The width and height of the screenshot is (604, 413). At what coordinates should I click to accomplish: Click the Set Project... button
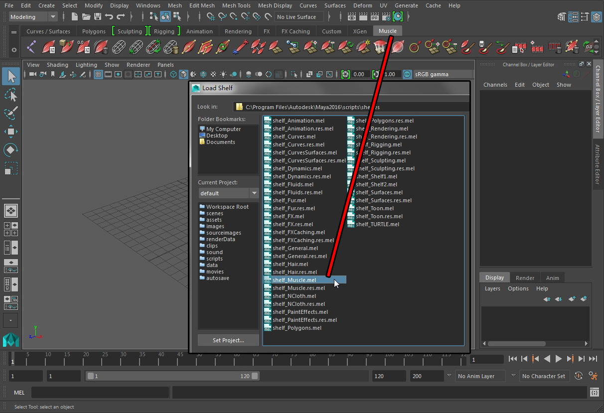point(228,340)
